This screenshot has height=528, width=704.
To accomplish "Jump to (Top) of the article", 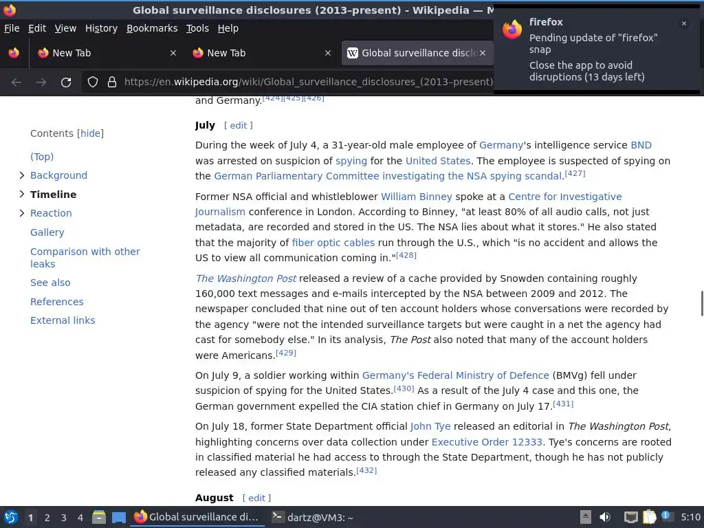I will [42, 157].
